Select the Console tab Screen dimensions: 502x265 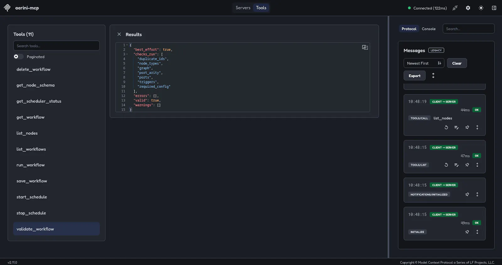429,29
